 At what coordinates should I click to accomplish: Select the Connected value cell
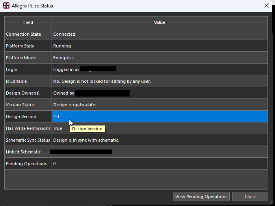click(64, 34)
